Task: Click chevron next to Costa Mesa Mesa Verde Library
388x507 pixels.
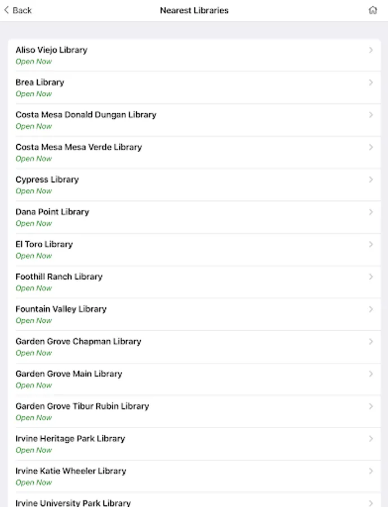Action: click(371, 147)
